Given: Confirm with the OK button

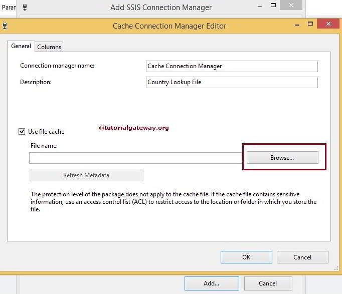Looking at the screenshot, I should [246, 257].
